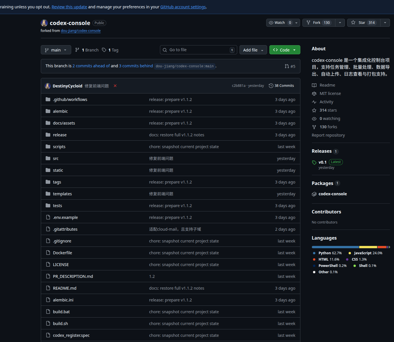The width and height of the screenshot is (394, 342).
Task: Click the failed status X icon on latest commit
Action: 115,86
